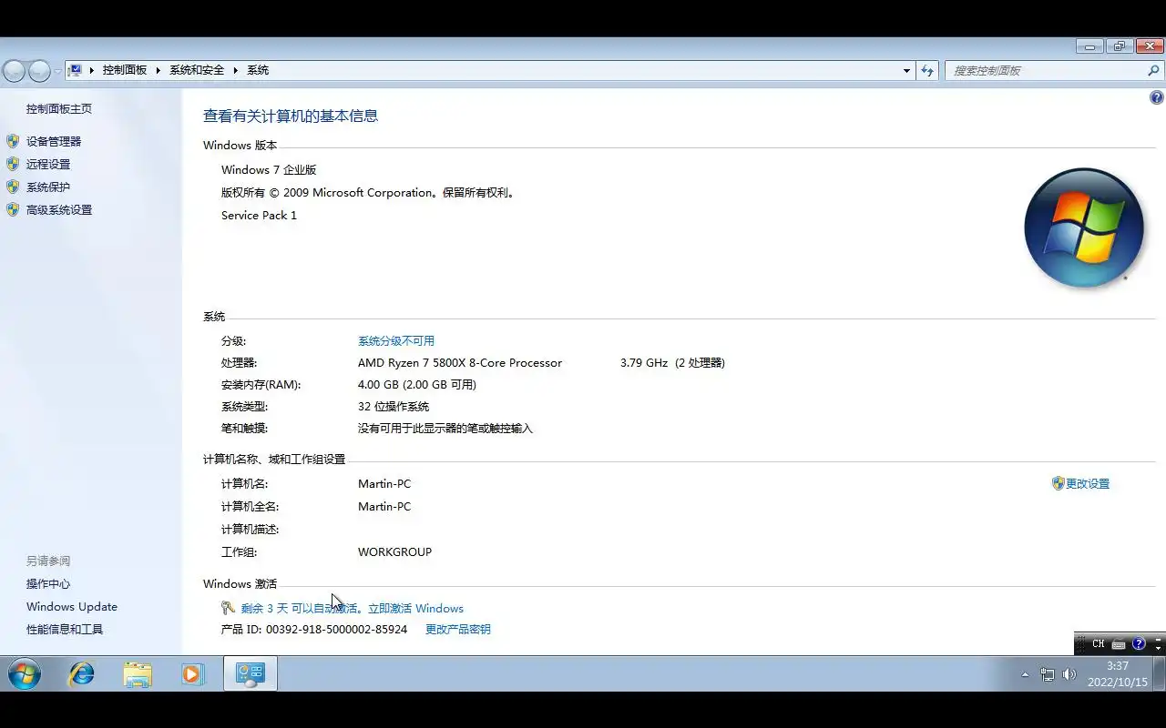Open 操作中心 in See also section
The width and height of the screenshot is (1166, 728).
[48, 583]
